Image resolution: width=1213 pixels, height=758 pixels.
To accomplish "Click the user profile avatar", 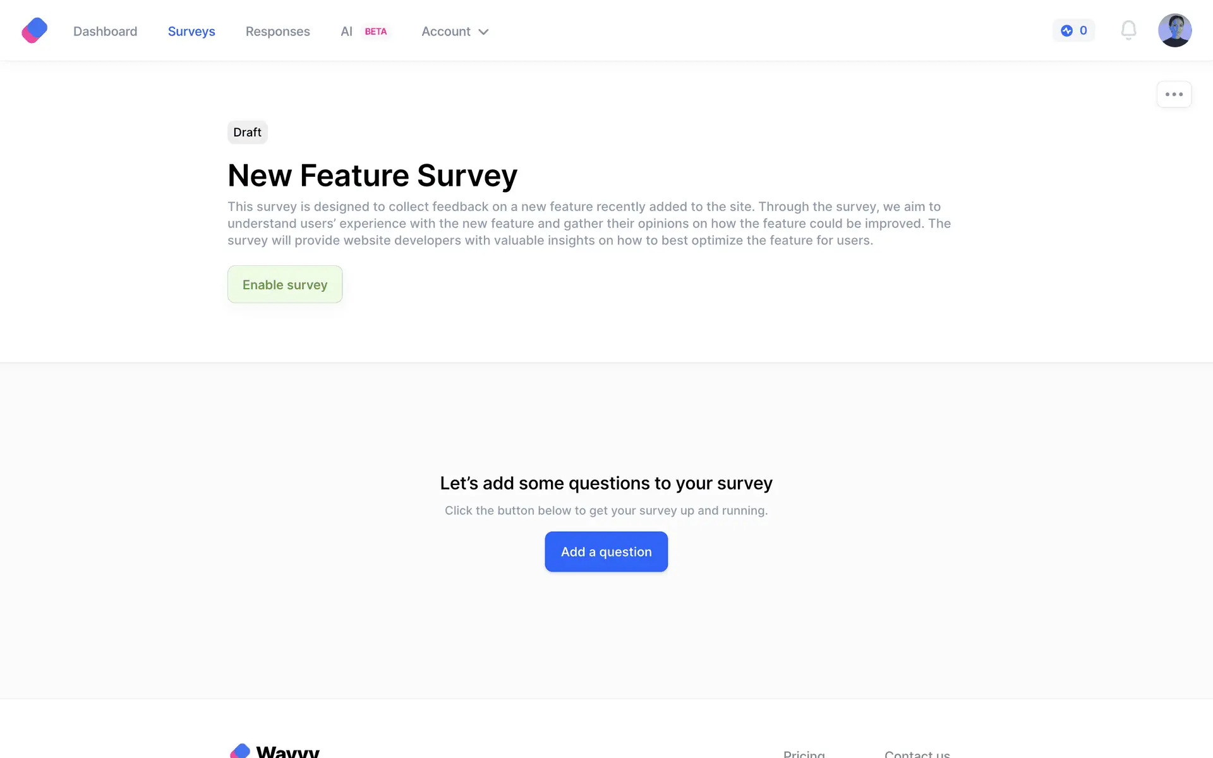I will coord(1174,30).
